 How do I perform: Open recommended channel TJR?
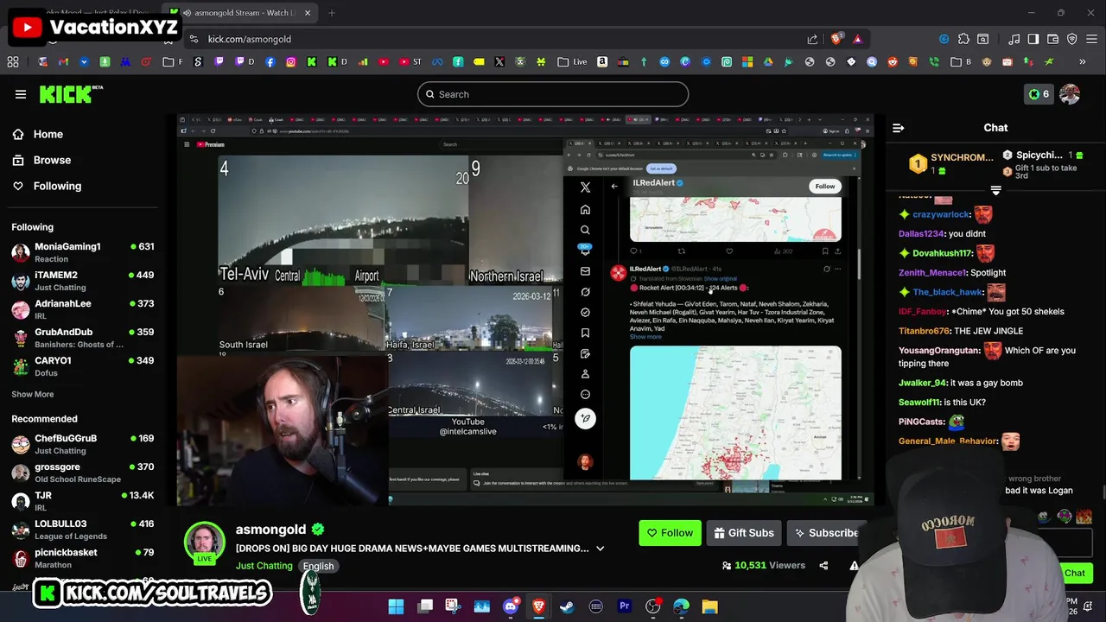pos(83,501)
